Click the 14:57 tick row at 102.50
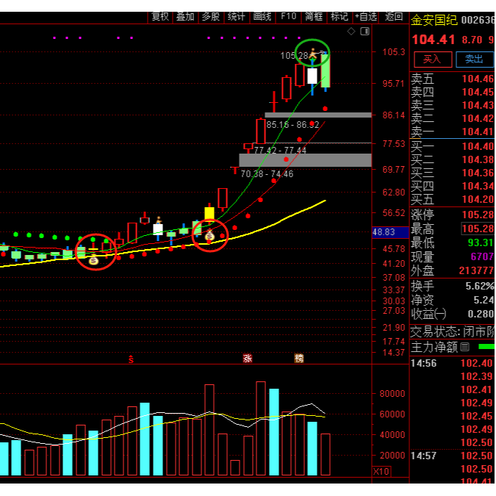Viewport: 496px width, 496px height. point(453,456)
